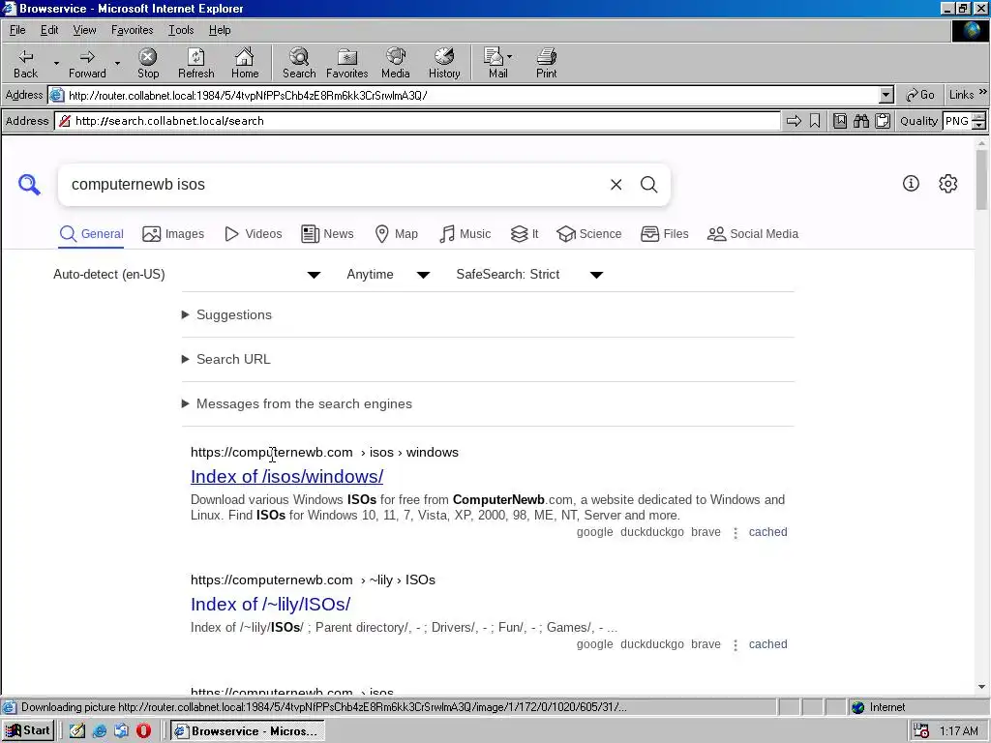Image resolution: width=991 pixels, height=743 pixels.
Task: Click the Browservice go arrow icon
Action: [x=794, y=121]
